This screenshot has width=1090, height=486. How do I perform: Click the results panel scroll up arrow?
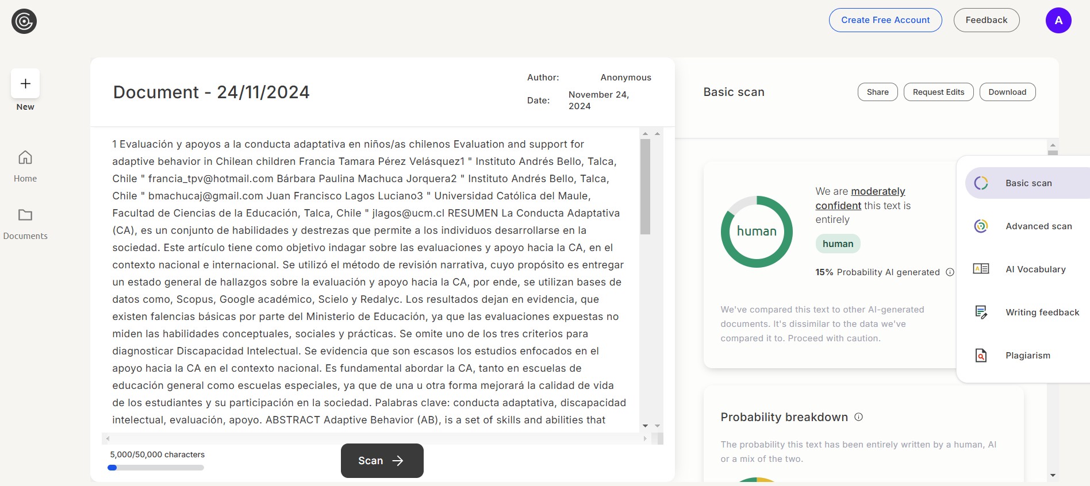(x=1053, y=145)
